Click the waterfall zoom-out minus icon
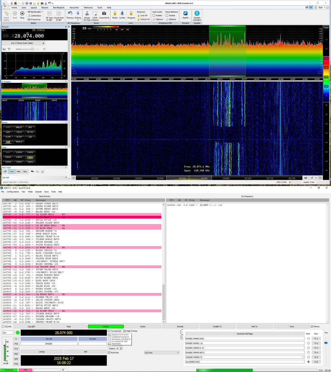The width and height of the screenshot is (331, 372). click(74, 178)
